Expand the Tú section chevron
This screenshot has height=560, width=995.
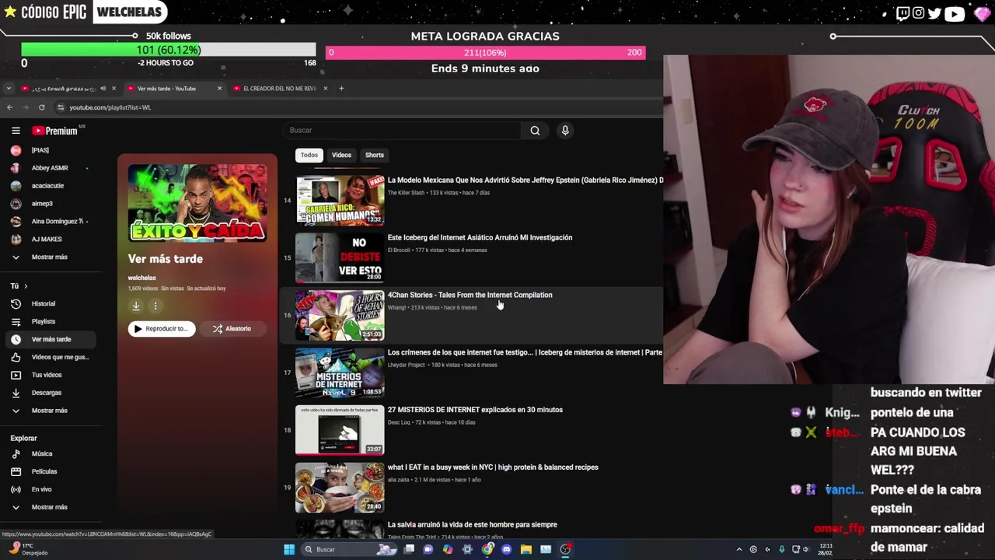pos(26,286)
